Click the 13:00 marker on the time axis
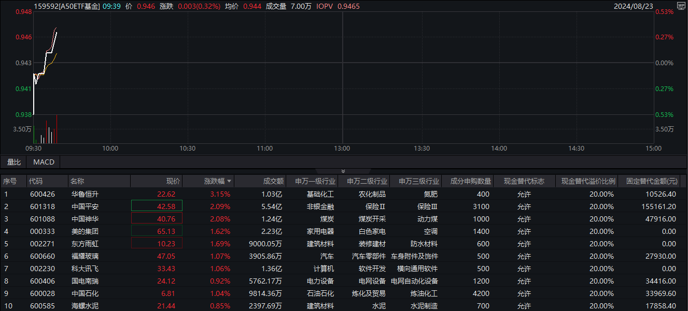 point(342,149)
